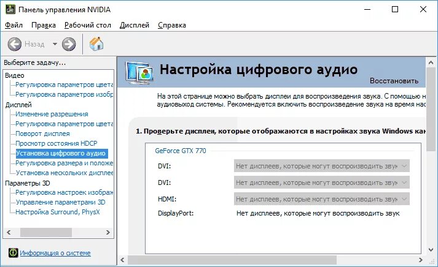Open back history dropdown arrow
The height and width of the screenshot is (267, 438).
pyautogui.click(x=55, y=44)
